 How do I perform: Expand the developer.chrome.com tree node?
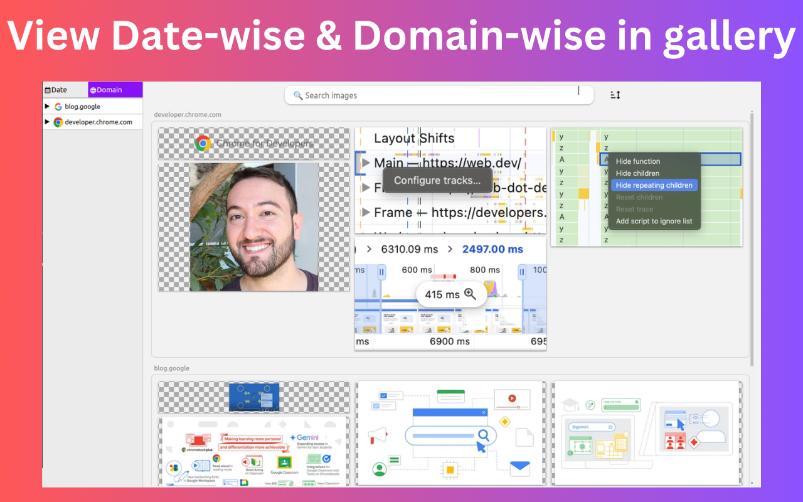coord(47,122)
